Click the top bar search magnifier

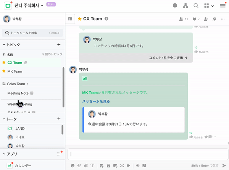[196, 6]
